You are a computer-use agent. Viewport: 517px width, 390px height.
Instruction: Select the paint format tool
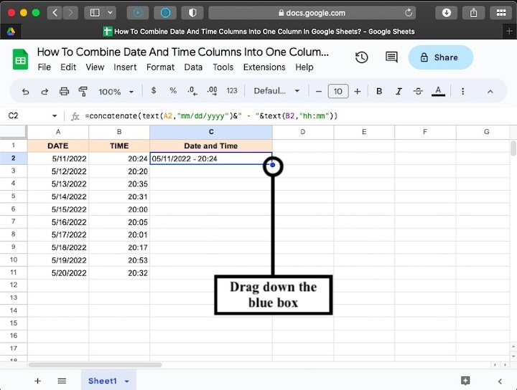pyautogui.click(x=83, y=91)
